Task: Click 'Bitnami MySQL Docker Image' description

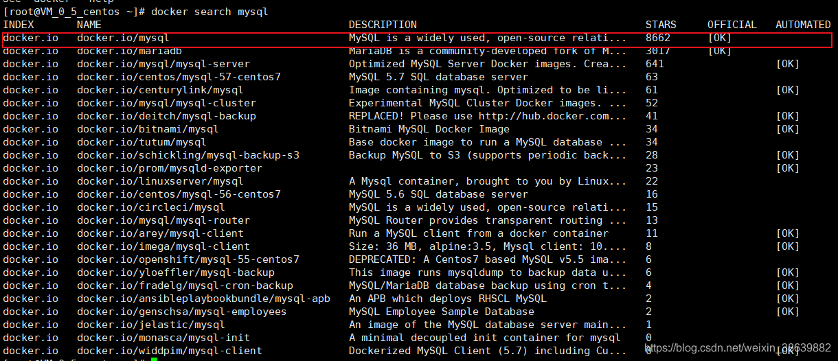Action: (429, 129)
